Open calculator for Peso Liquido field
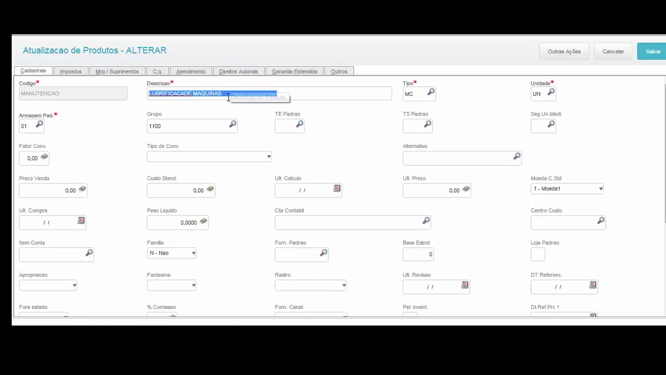This screenshot has height=375, width=666. click(x=203, y=221)
